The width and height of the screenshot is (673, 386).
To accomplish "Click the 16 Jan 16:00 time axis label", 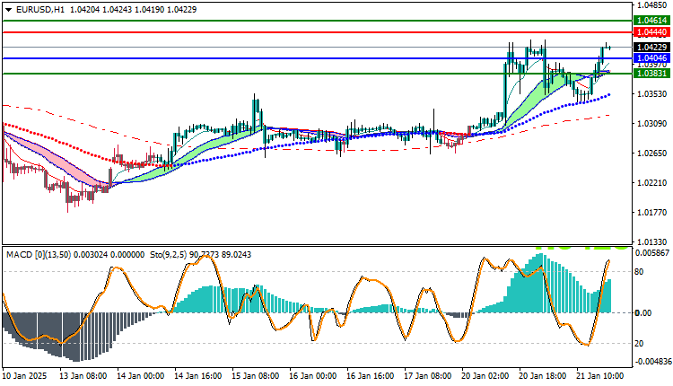I will point(370,376).
